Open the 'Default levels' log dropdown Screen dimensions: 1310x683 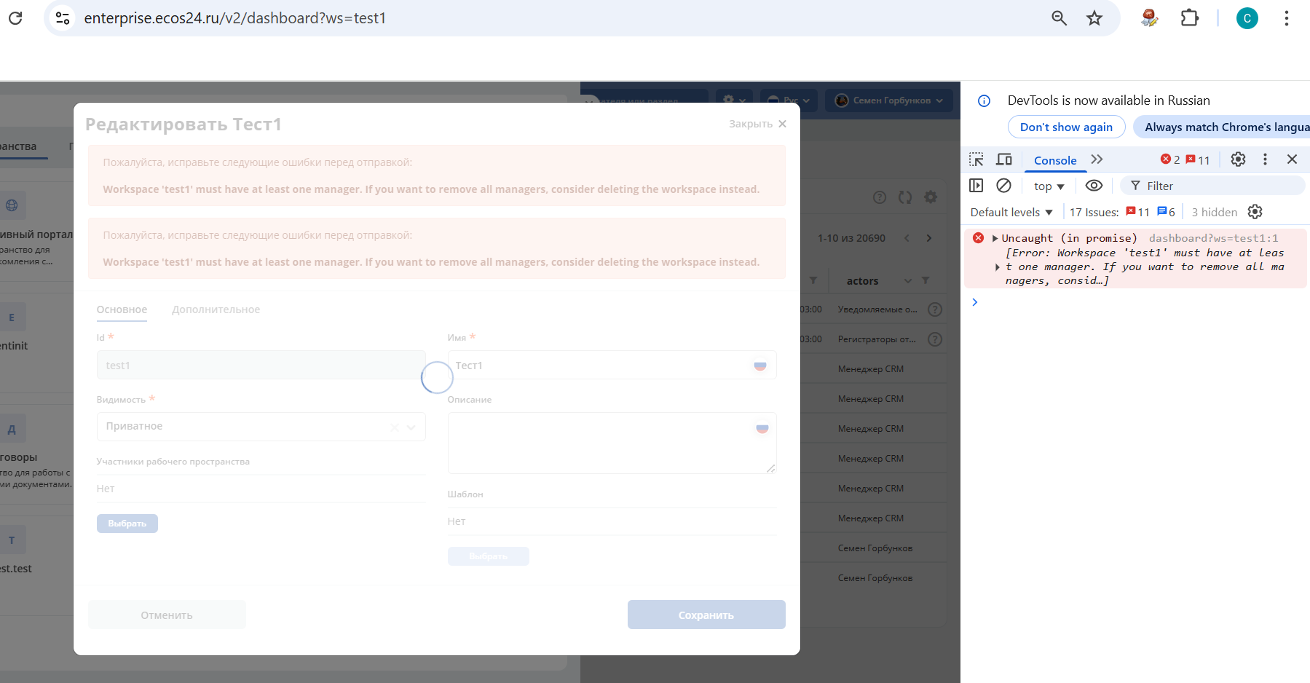pyautogui.click(x=1011, y=212)
